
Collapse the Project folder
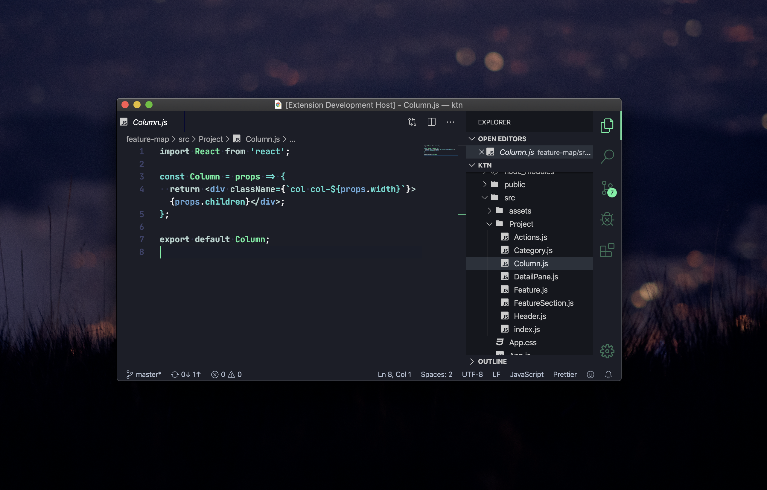(x=521, y=224)
